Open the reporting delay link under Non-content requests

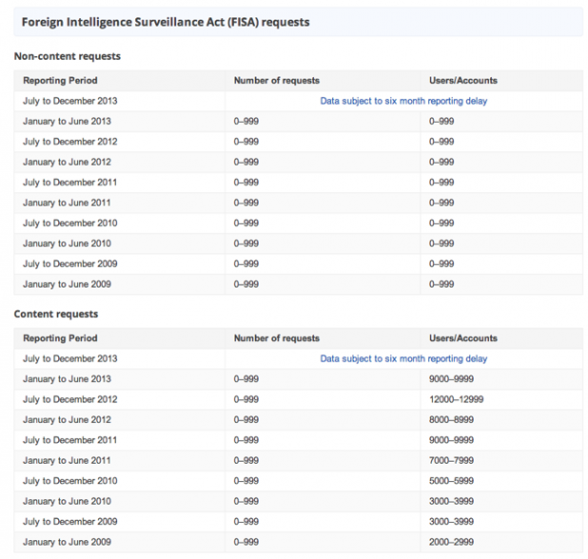(403, 101)
